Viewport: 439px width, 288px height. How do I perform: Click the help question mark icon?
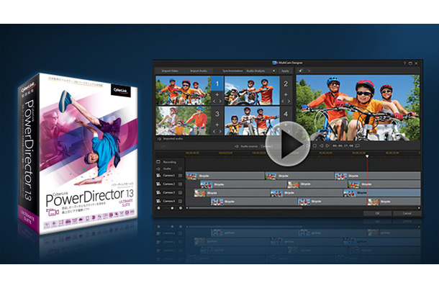(x=404, y=63)
